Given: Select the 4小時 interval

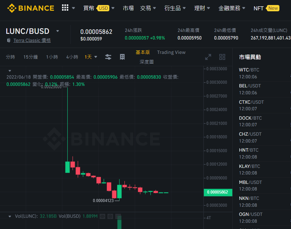Looking at the screenshot, I should pyautogui.click(x=72, y=57).
